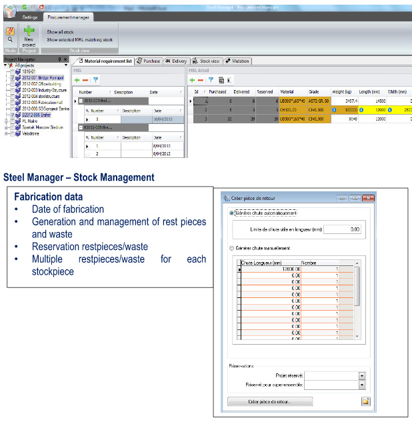Open the Settings ribbon tab
412x422 pixels.
coord(30,17)
